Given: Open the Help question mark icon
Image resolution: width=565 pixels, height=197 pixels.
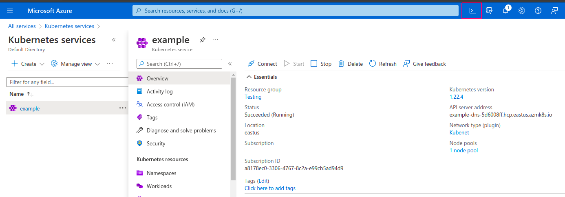Looking at the screenshot, I should pyautogui.click(x=538, y=11).
